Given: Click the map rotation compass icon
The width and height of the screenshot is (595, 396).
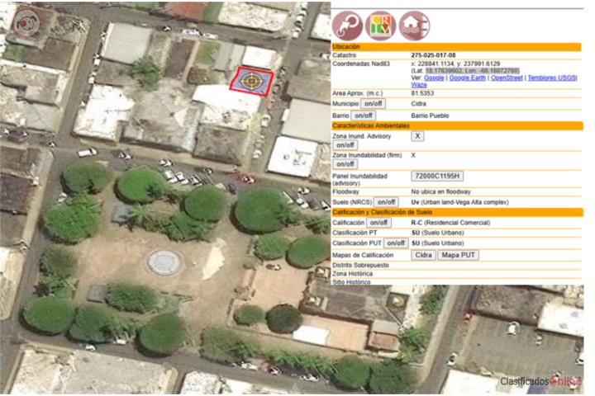Looking at the screenshot, I should click(26, 23).
